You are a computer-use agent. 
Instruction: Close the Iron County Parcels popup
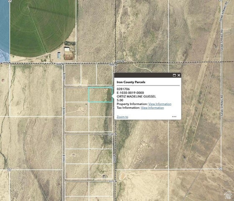[179, 75]
